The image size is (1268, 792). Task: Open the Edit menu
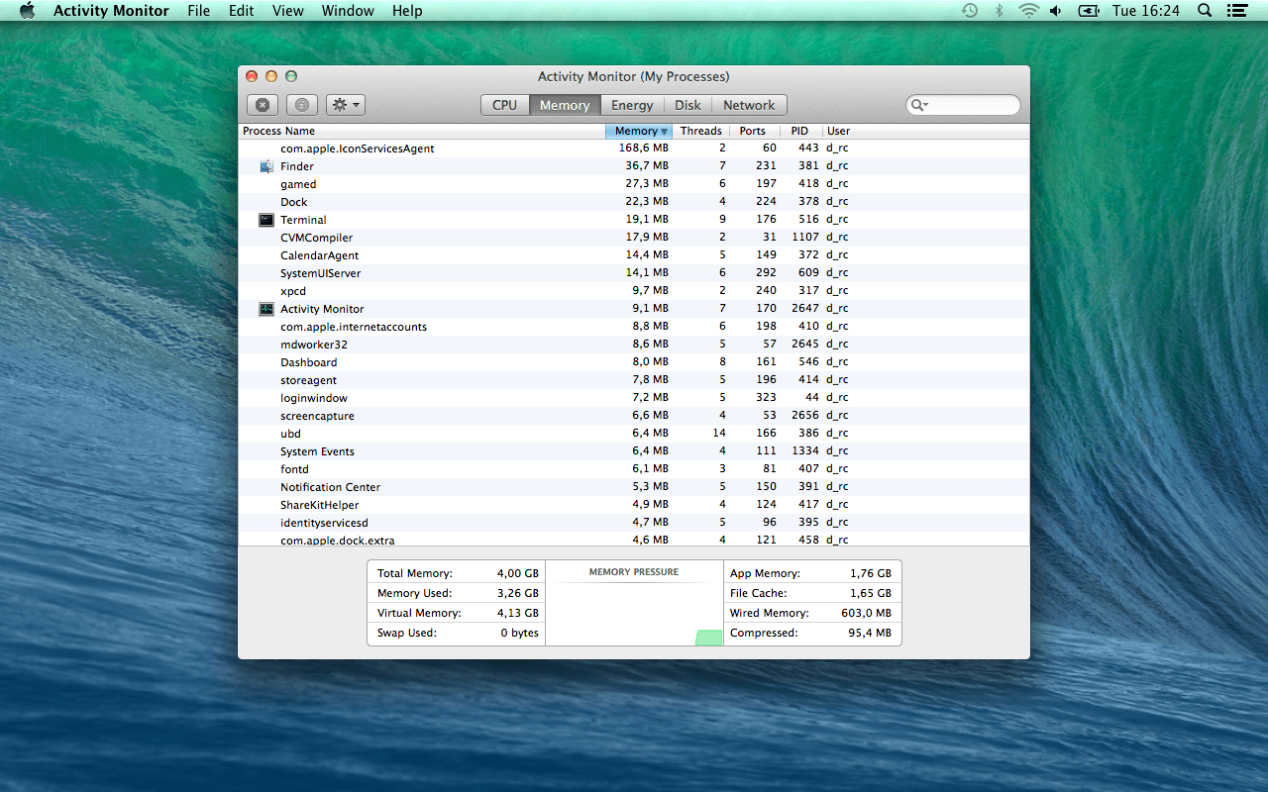point(241,11)
